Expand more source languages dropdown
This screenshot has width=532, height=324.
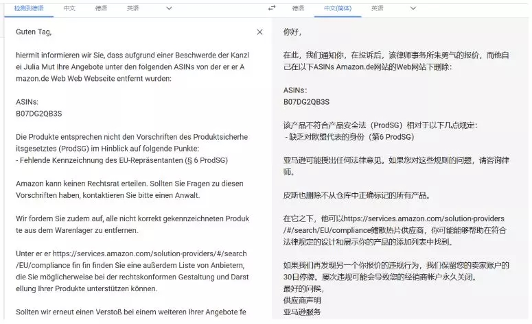click(169, 8)
